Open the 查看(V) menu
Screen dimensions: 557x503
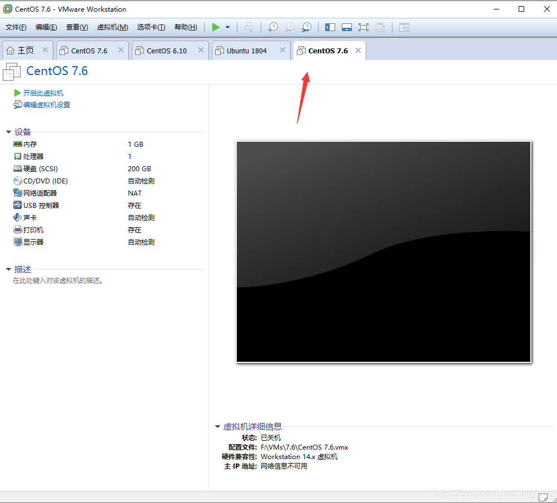77,27
